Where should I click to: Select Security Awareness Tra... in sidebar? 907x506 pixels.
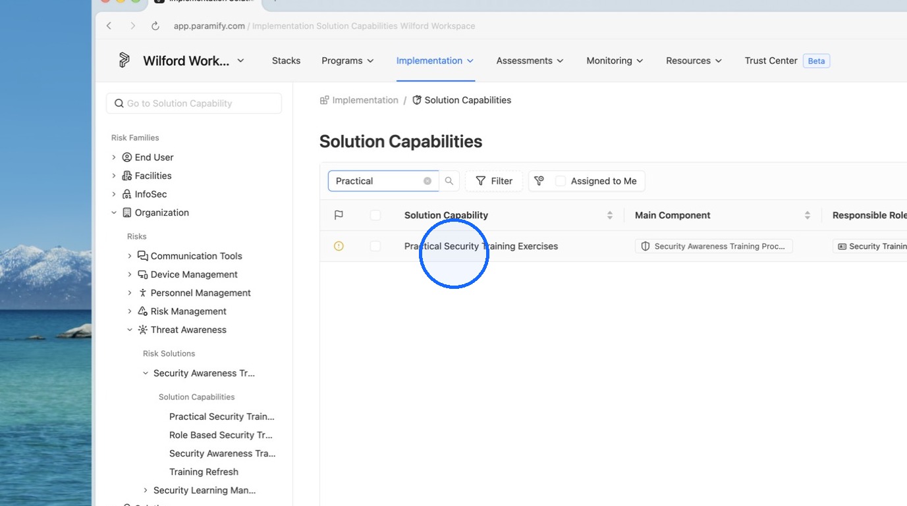223,453
